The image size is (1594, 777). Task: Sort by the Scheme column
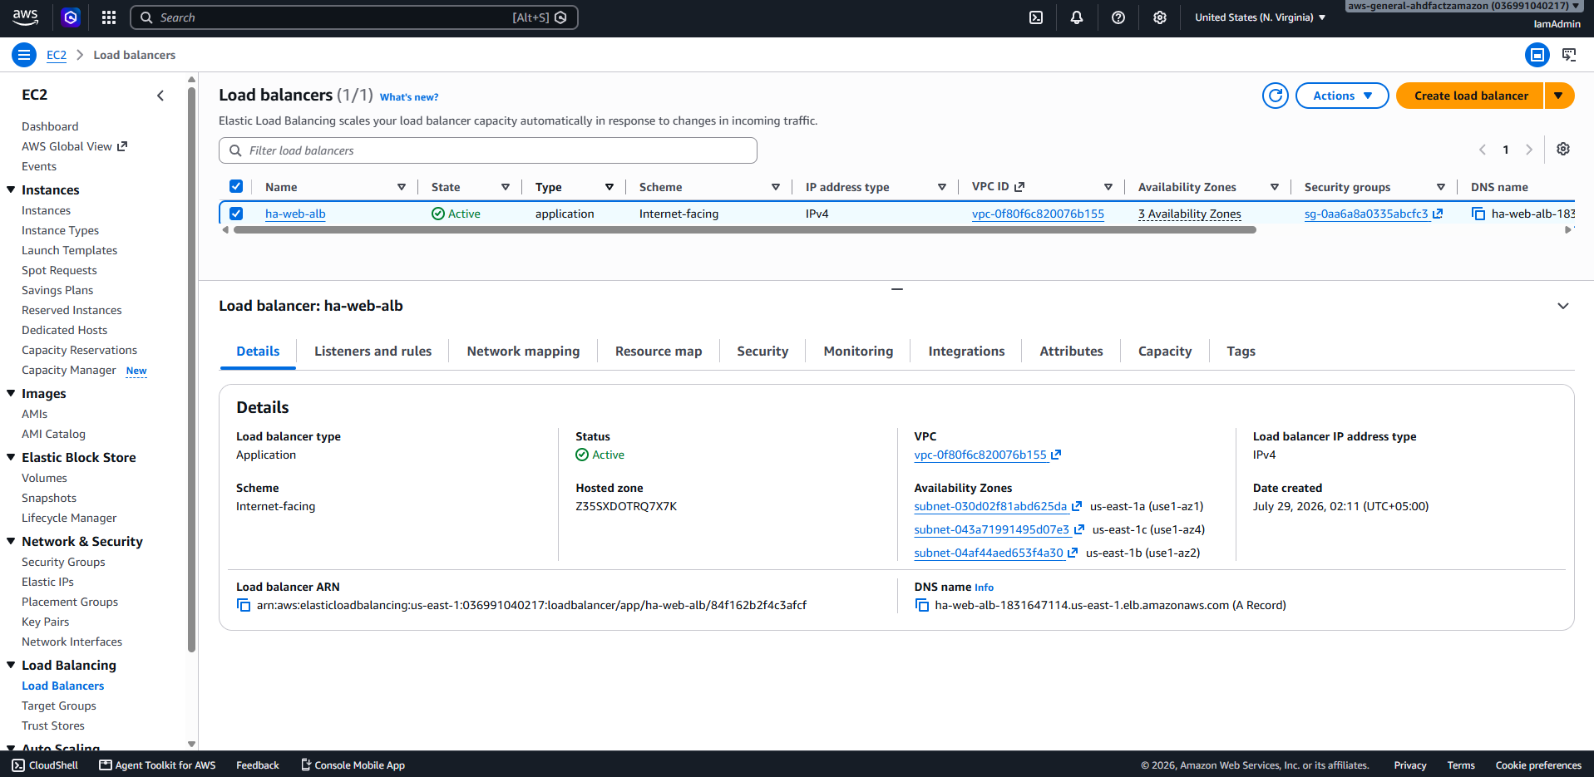776,187
